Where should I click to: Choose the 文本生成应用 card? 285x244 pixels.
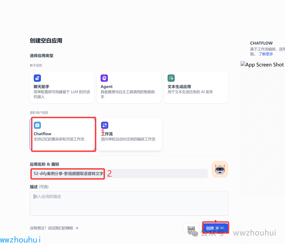click(196, 87)
